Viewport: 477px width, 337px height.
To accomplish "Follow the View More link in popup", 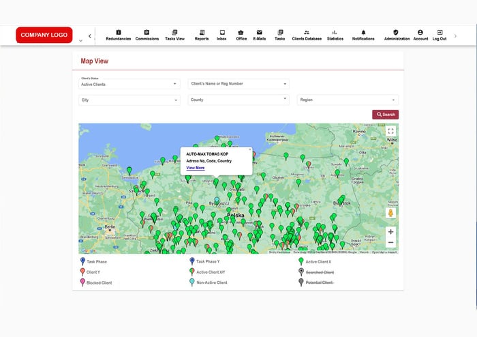I will [x=195, y=168].
